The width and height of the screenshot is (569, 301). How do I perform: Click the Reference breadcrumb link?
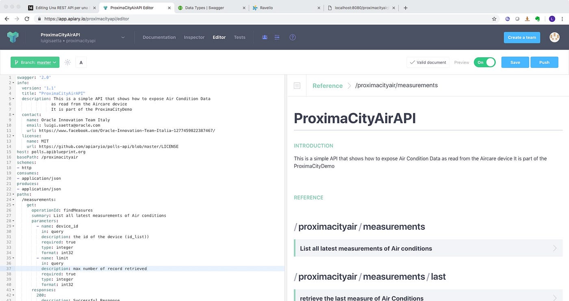[x=328, y=86]
